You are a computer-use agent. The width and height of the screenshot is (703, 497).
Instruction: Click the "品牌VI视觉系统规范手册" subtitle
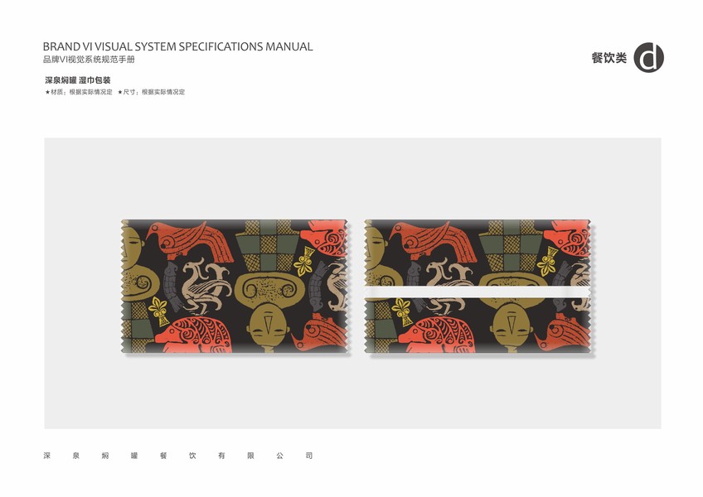pos(89,60)
